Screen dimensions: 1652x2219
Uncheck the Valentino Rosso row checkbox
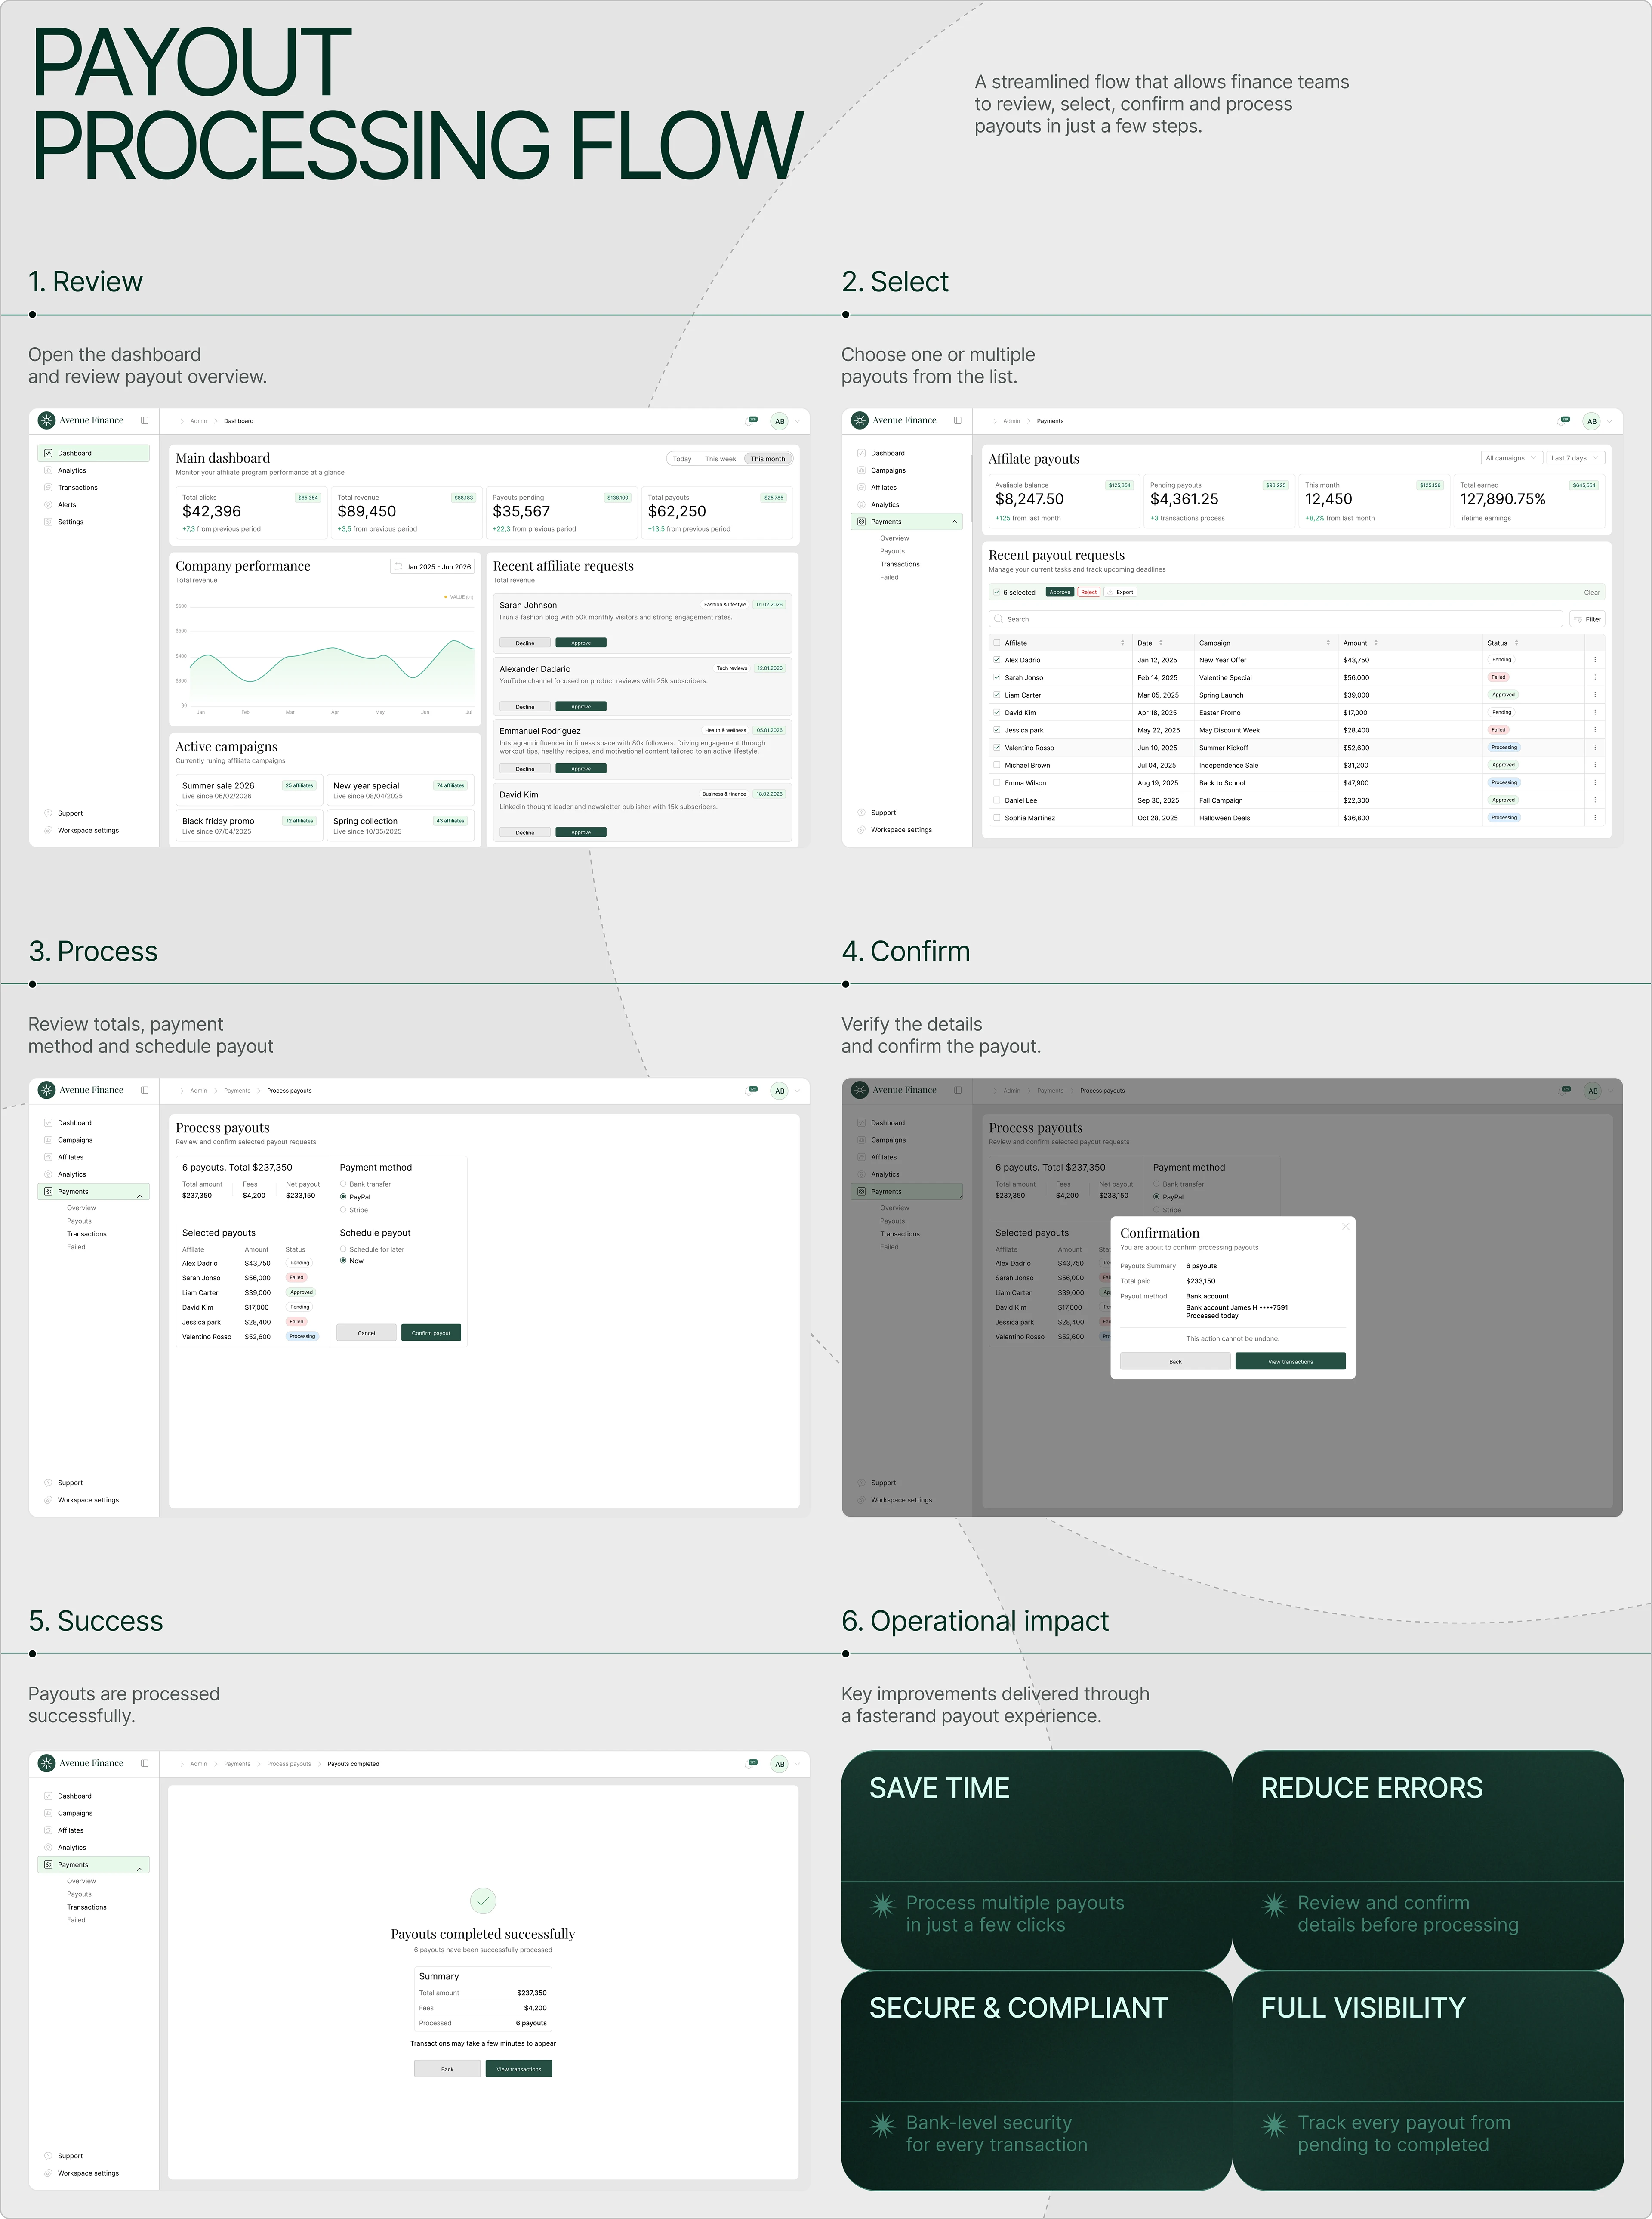tap(997, 747)
